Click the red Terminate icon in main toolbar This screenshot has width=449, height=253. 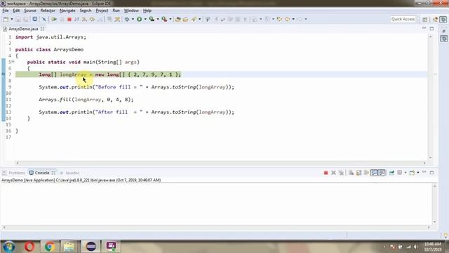tap(69, 19)
